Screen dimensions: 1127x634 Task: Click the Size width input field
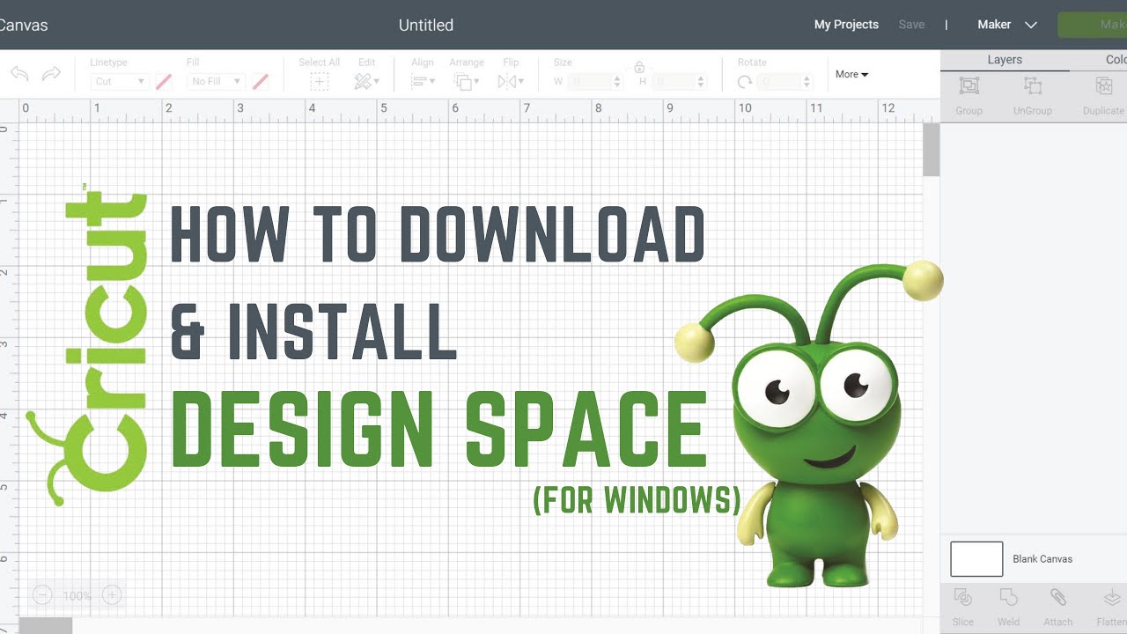pyautogui.click(x=588, y=81)
